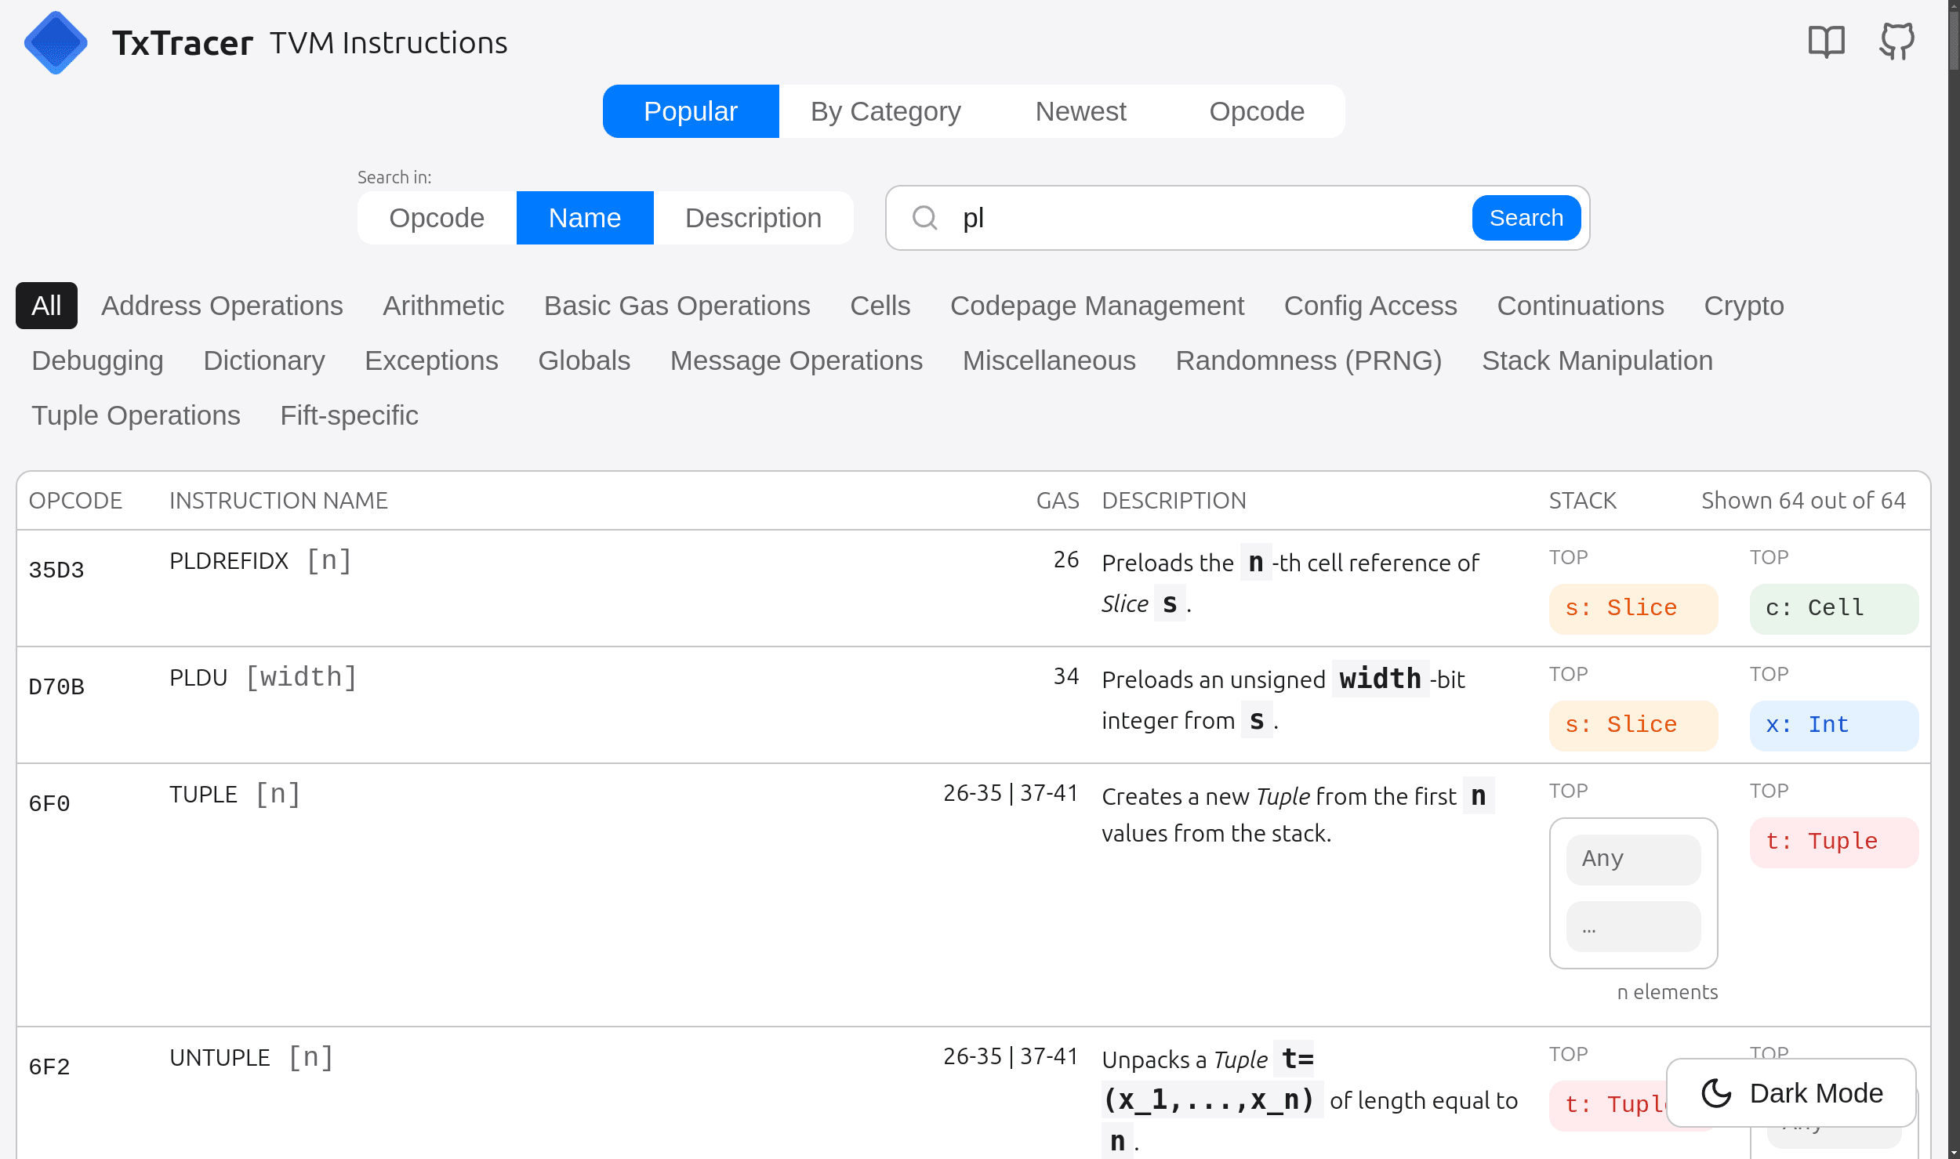Filter by Config Access category
The width and height of the screenshot is (1960, 1159).
click(1370, 306)
